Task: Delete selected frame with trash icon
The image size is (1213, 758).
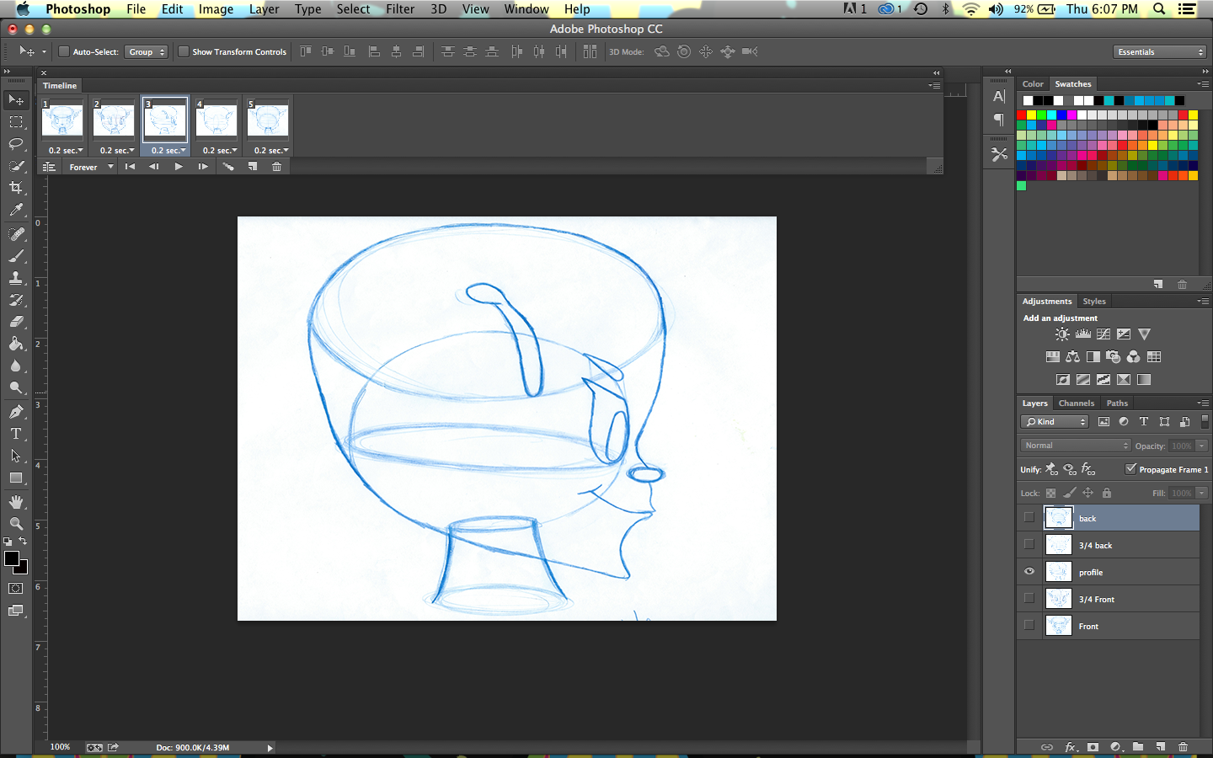Action: pos(276,166)
